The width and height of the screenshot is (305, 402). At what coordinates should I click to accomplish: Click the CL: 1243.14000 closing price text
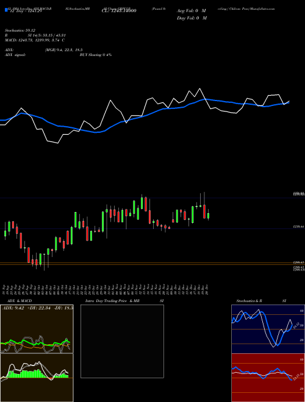tap(119, 11)
